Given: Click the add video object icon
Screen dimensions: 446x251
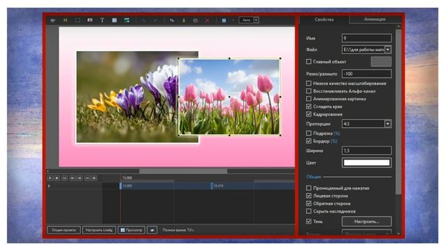Looking at the screenshot, I should (127, 20).
